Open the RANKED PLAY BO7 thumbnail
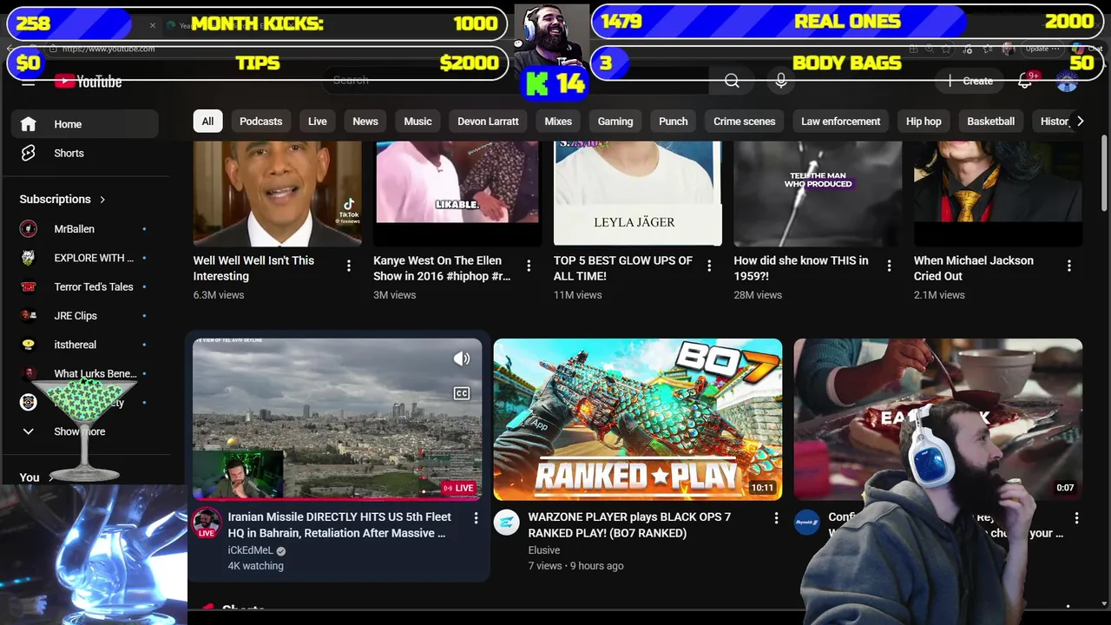The width and height of the screenshot is (1111, 625). 638,419
